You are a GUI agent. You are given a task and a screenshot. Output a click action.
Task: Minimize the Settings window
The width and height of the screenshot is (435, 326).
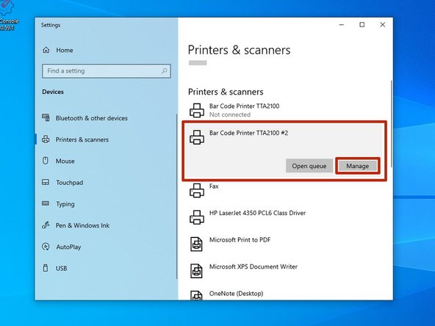[342, 25]
